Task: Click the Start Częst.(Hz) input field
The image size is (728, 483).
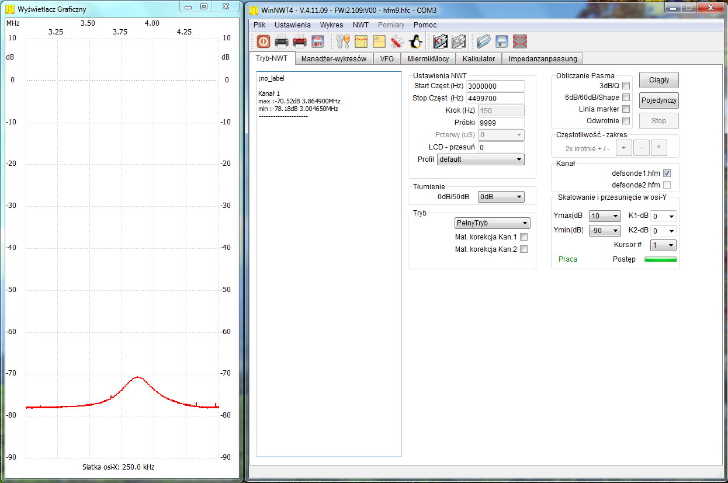Action: pos(495,86)
